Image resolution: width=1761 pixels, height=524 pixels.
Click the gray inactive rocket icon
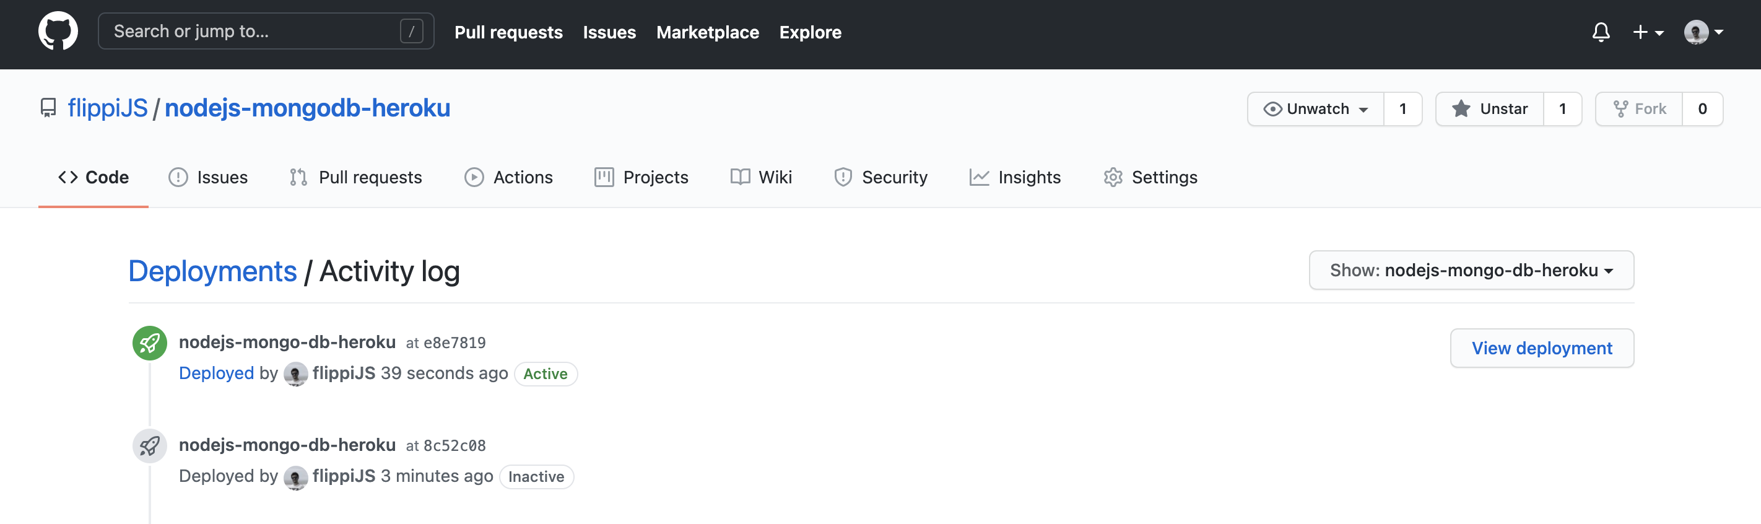pyautogui.click(x=150, y=446)
